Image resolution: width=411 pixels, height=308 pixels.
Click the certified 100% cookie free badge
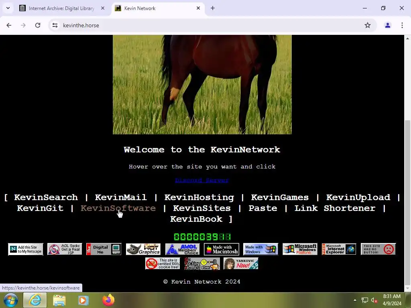point(163,264)
